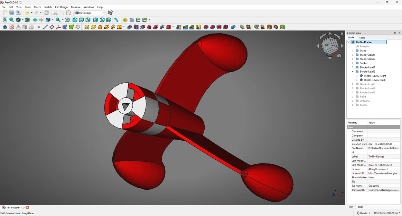Click the Measure distance ruler icon
This screenshot has height=216, width=402.
[116, 20]
